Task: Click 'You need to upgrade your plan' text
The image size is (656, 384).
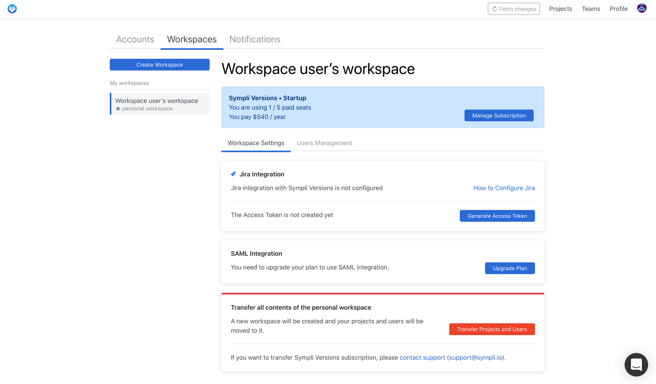Action: point(310,267)
